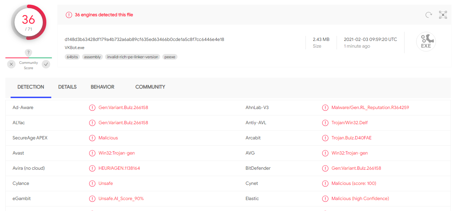Click the Ad-Aware engine name

(23, 108)
